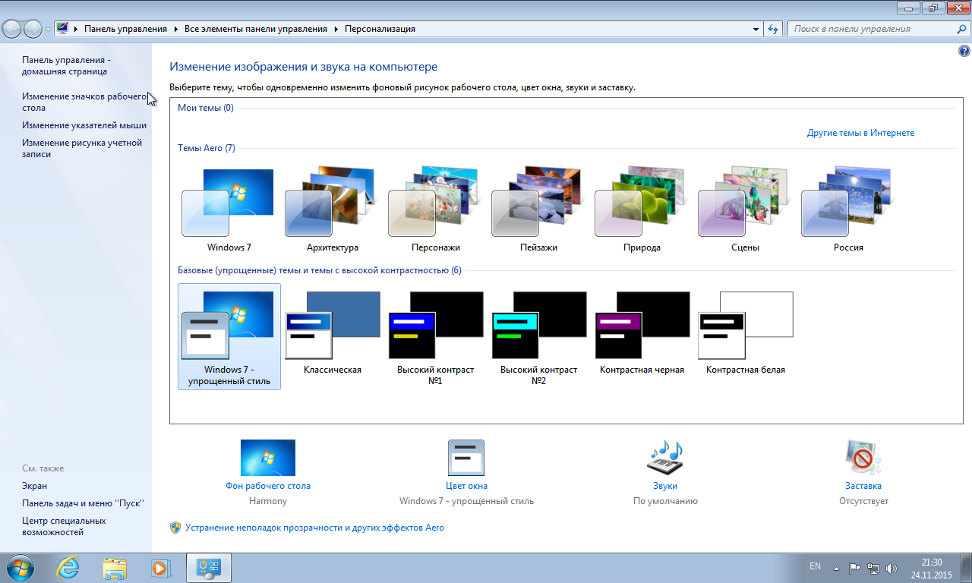Click the Цвет окна link
Screen dimensions: 972x583
[466, 486]
